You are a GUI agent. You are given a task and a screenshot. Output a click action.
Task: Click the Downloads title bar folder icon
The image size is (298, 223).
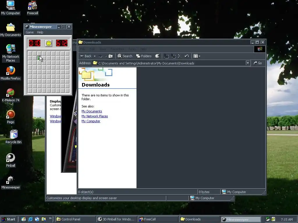(81, 42)
